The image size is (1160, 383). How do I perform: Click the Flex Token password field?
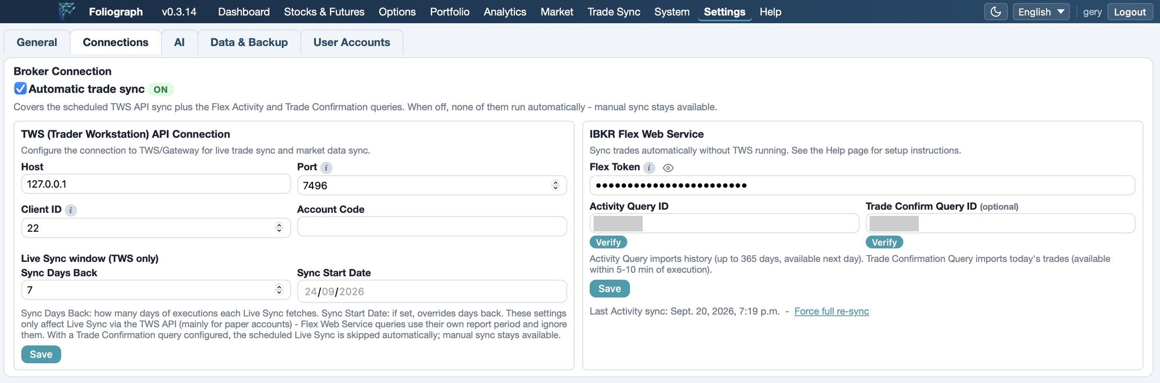point(862,185)
